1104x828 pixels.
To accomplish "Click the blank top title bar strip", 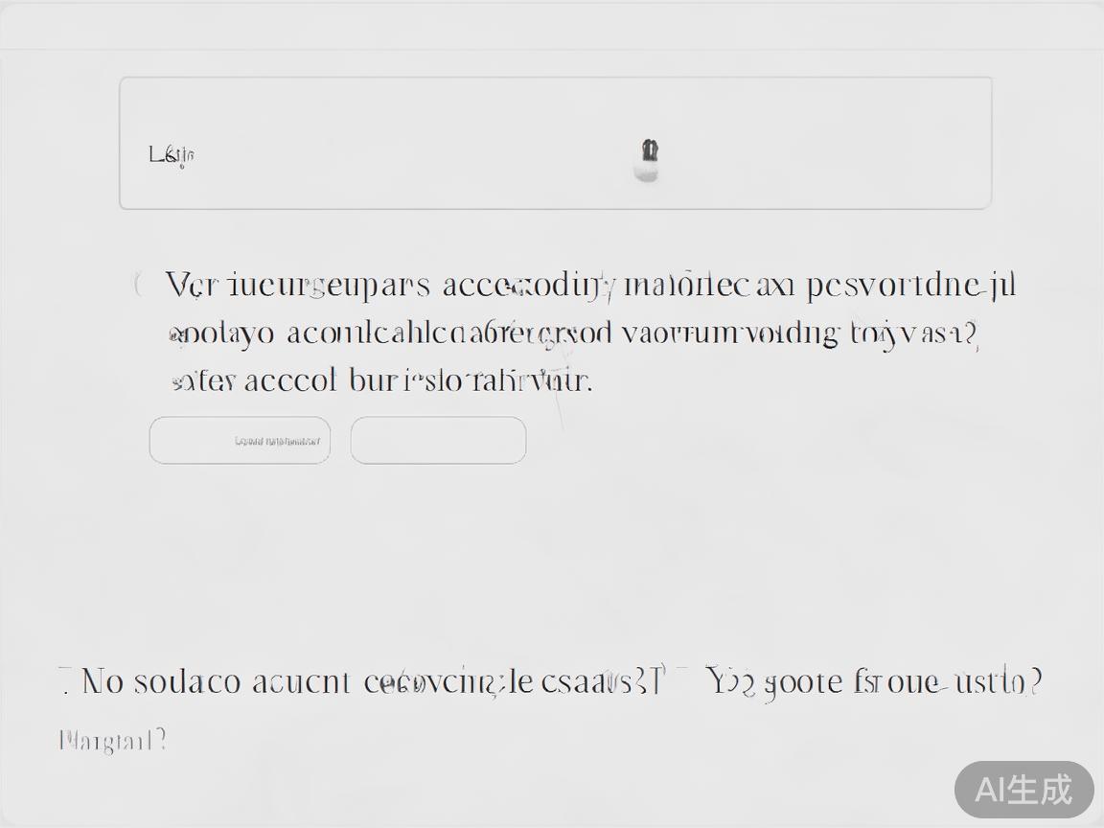I will click(552, 25).
